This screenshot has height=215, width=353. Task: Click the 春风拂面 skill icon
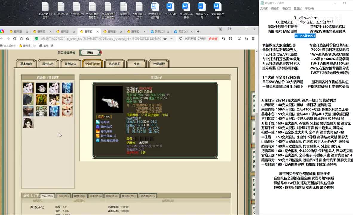[98, 131]
